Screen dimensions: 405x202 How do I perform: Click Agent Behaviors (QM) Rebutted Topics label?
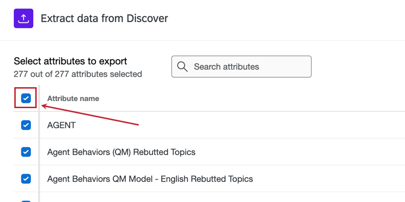[x=121, y=152]
